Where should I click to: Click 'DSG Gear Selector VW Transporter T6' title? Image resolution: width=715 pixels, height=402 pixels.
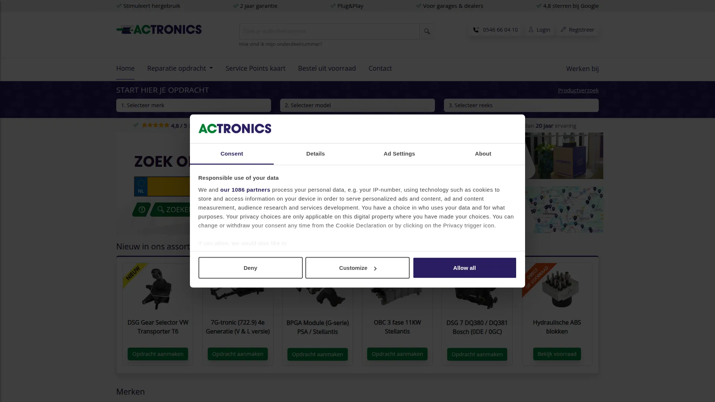pyautogui.click(x=158, y=327)
